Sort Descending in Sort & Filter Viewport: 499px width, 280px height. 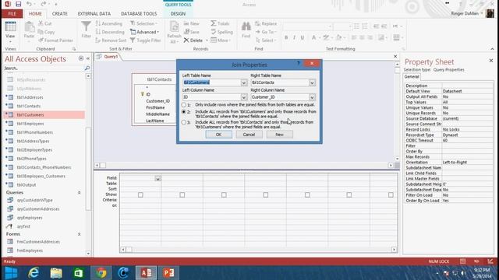pyautogui.click(x=110, y=32)
